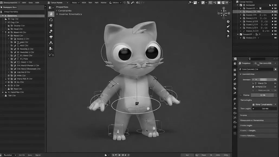Click the Frame value slider
This screenshot has height=157, width=279.
click(262, 95)
